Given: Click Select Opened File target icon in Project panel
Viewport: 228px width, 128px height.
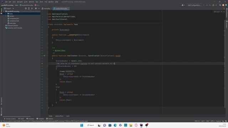Looking at the screenshot, I should [26, 9].
